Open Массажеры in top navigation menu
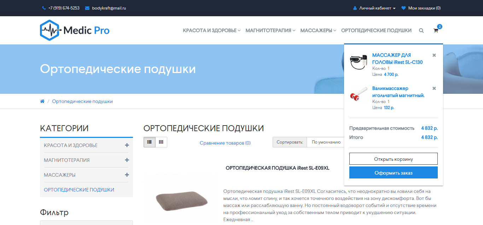The width and height of the screenshot is (483, 225). click(x=318, y=31)
